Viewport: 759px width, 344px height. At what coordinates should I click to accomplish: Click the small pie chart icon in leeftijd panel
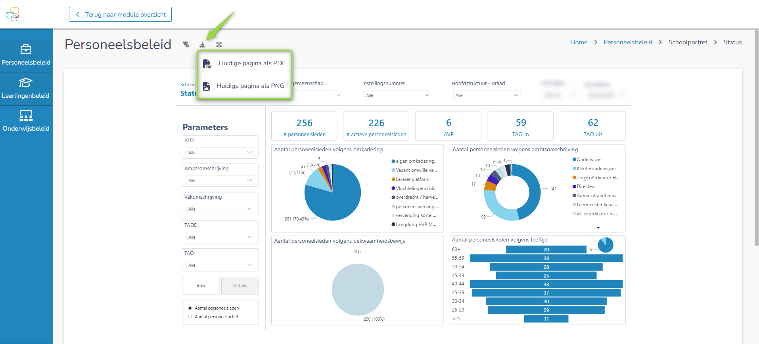coord(605,245)
